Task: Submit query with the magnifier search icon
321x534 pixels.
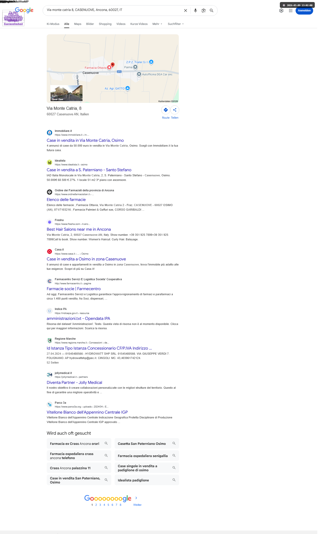Action: tap(211, 11)
